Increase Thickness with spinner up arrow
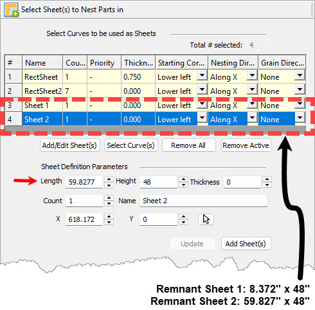 tap(267, 179)
